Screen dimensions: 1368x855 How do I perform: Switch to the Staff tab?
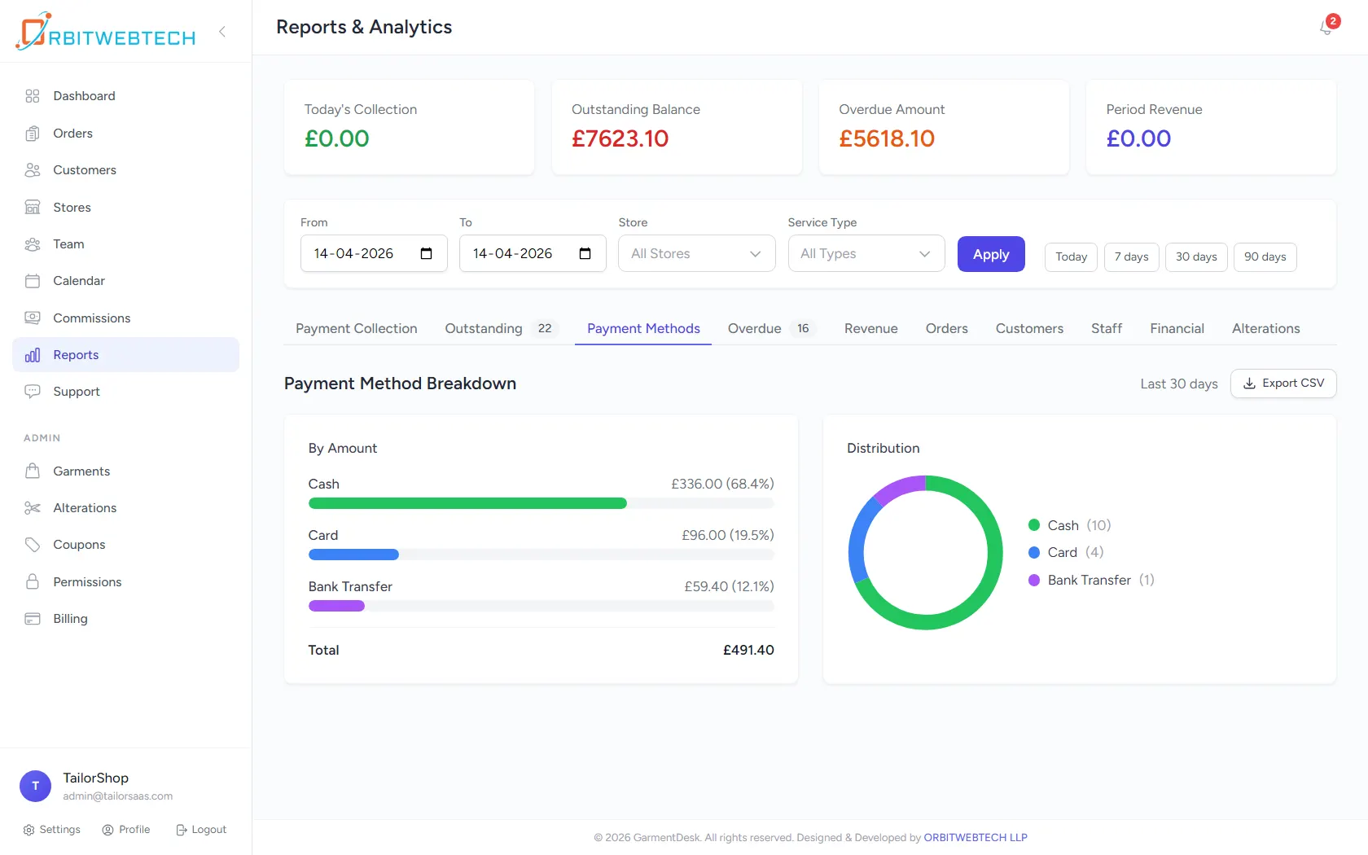[1107, 329]
